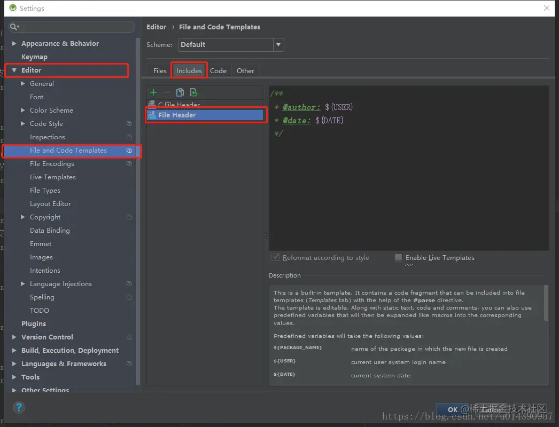Click the project-level icon beside Language Injections
559x427 pixels.
coord(129,284)
